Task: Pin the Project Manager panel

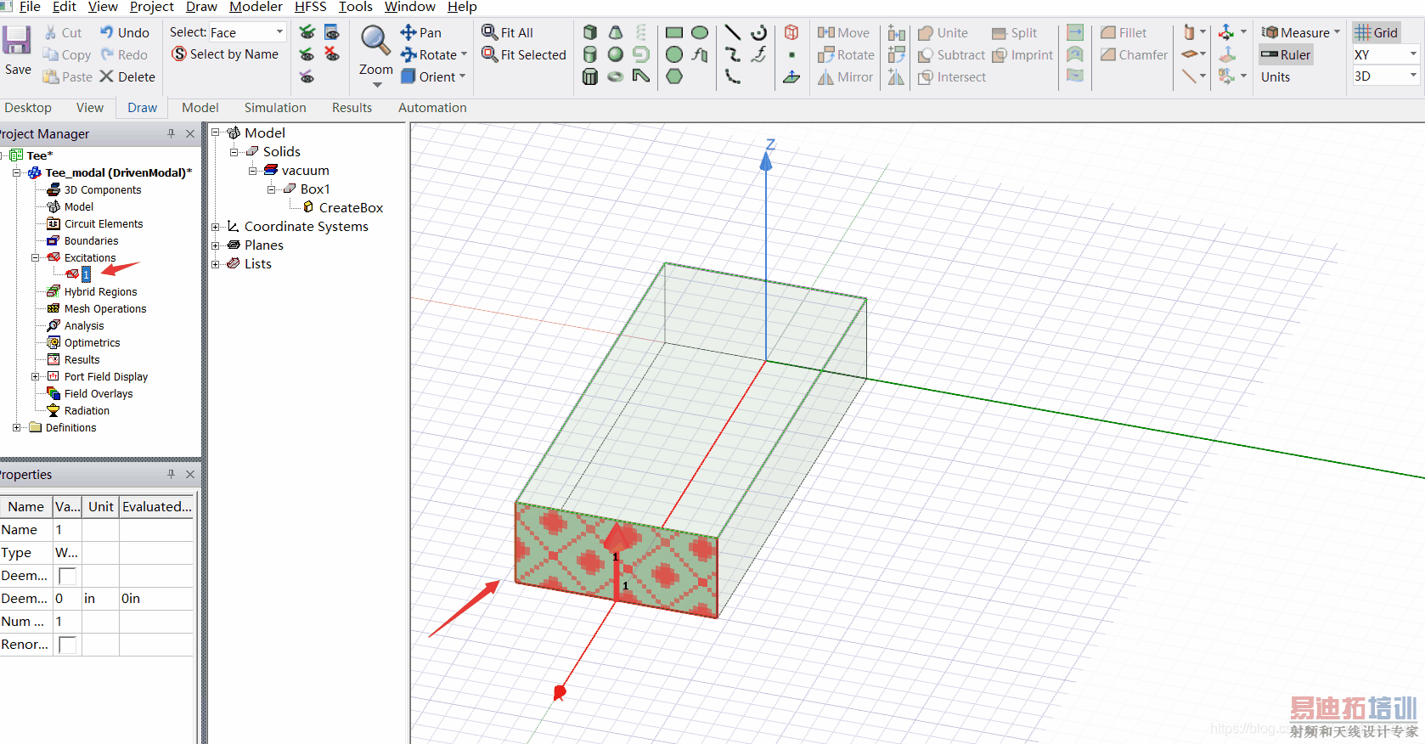Action: 172,133
